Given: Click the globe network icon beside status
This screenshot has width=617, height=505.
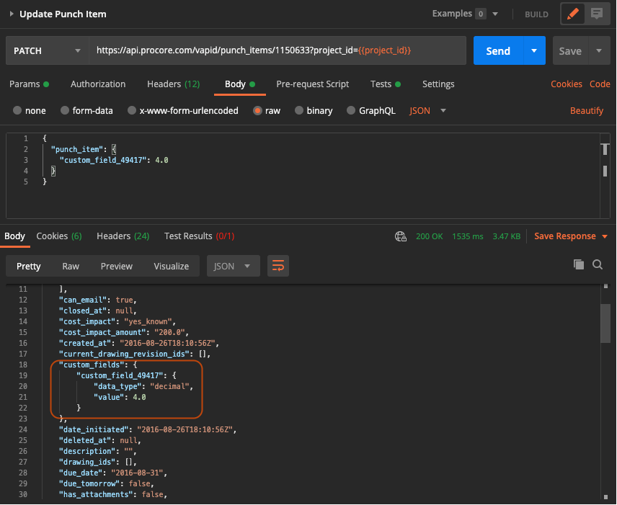Looking at the screenshot, I should [401, 236].
